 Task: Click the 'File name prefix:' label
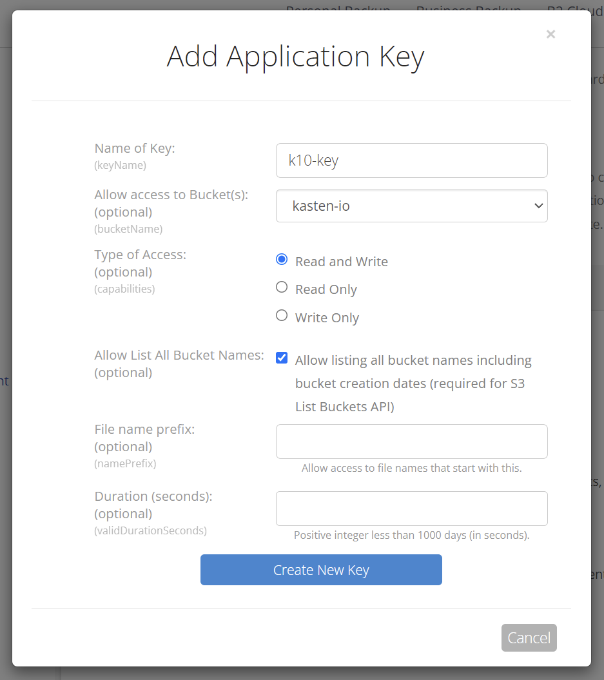pyautogui.click(x=145, y=429)
